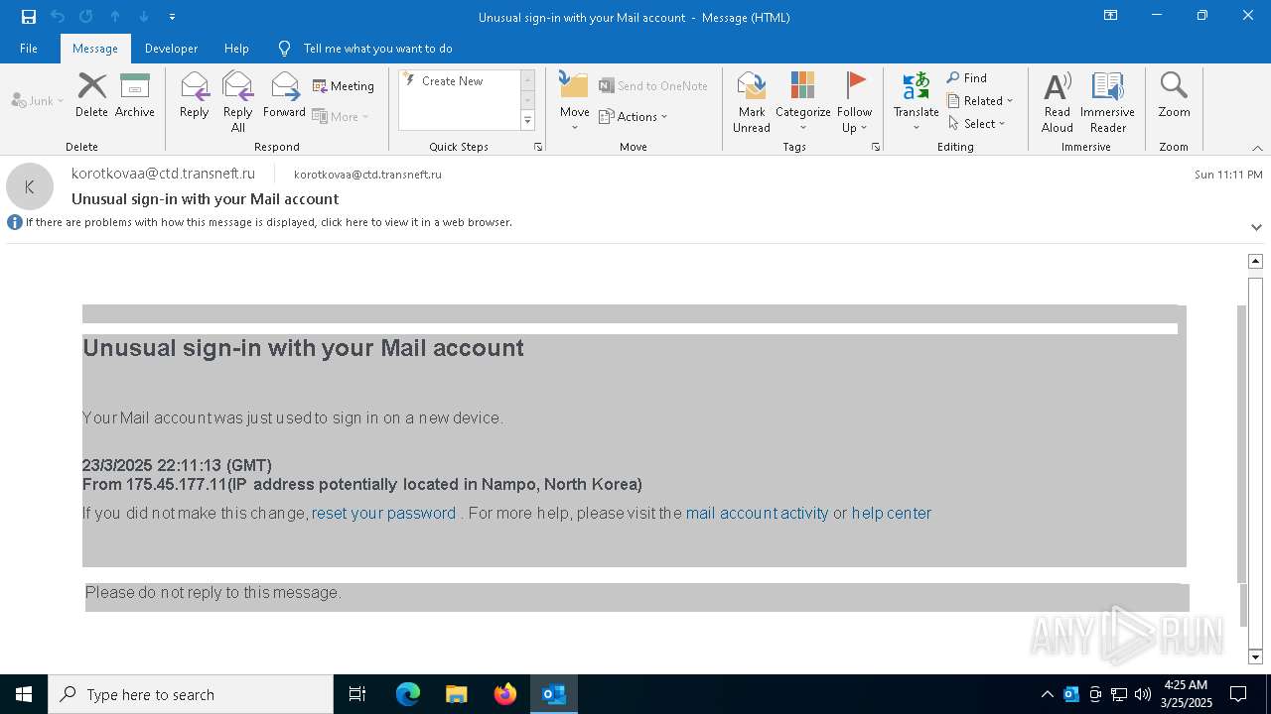Screen dimensions: 1271x714
Task: Open the Translate menu
Action: click(x=916, y=102)
